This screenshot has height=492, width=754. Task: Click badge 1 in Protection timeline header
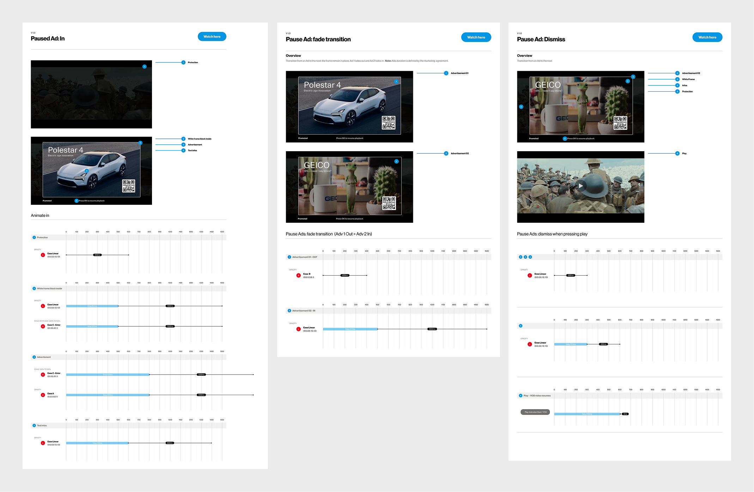(x=34, y=238)
